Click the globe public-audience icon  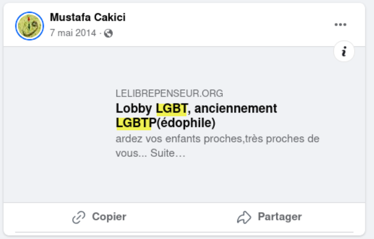pyautogui.click(x=108, y=33)
